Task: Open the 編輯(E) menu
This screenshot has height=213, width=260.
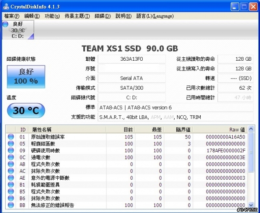Action: click(32, 16)
